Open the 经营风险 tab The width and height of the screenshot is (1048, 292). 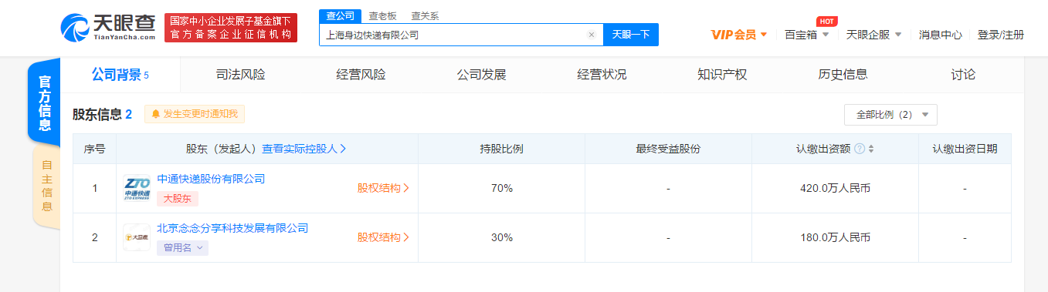(x=361, y=75)
